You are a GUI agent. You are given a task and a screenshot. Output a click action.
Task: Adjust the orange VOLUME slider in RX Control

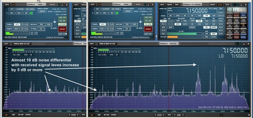185,37
